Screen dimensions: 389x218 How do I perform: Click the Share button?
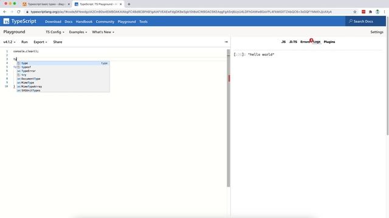(x=58, y=42)
